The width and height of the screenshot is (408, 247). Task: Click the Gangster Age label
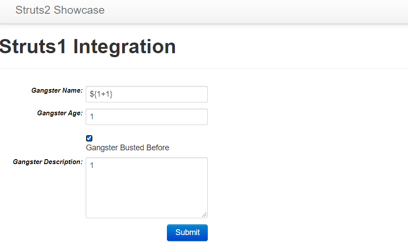click(60, 113)
